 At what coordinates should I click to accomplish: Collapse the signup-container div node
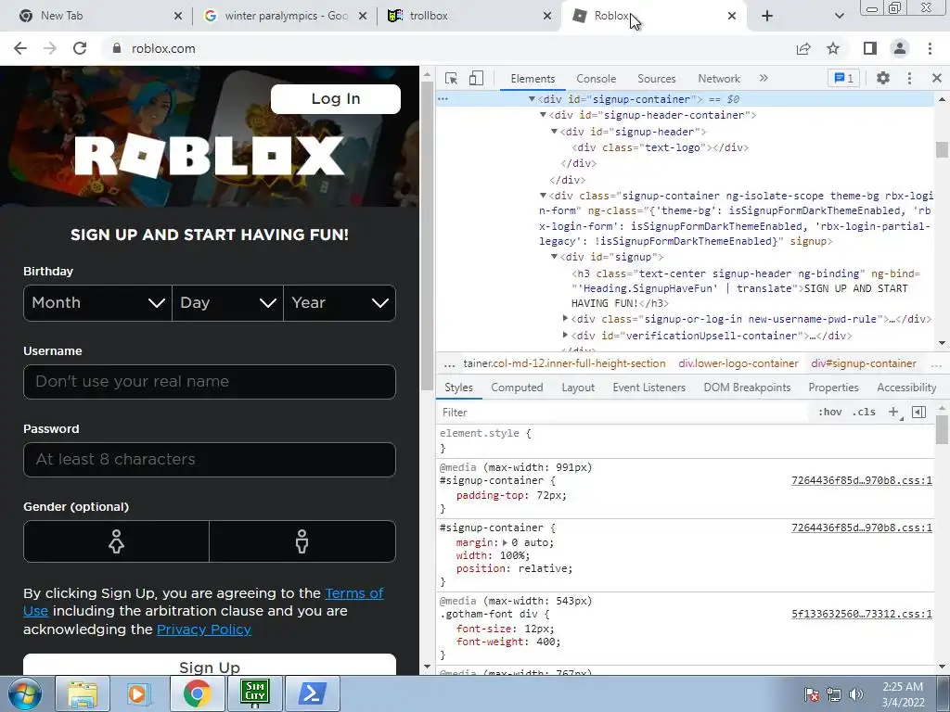click(x=532, y=98)
